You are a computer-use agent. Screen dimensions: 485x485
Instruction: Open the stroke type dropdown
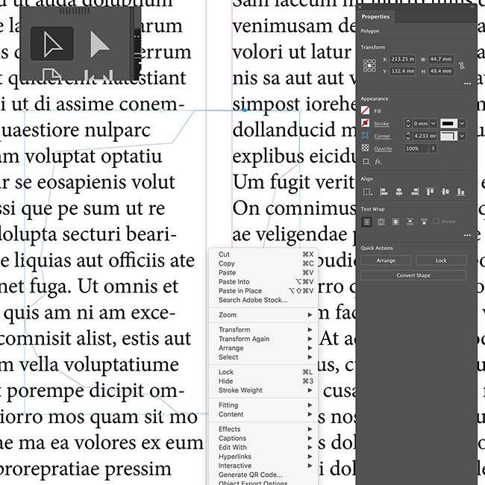(462, 123)
